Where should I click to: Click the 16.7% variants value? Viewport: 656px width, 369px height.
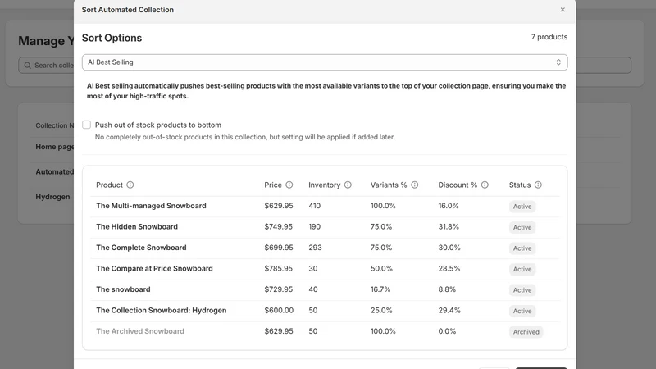tap(380, 289)
